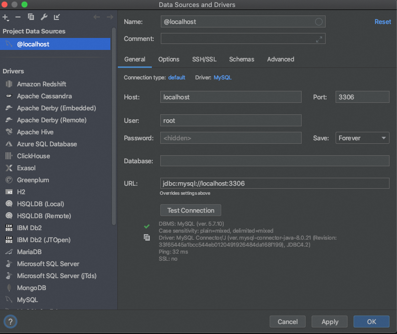Image resolution: width=397 pixels, height=334 pixels.
Task: Click the green success checkmark icon
Action: (147, 226)
